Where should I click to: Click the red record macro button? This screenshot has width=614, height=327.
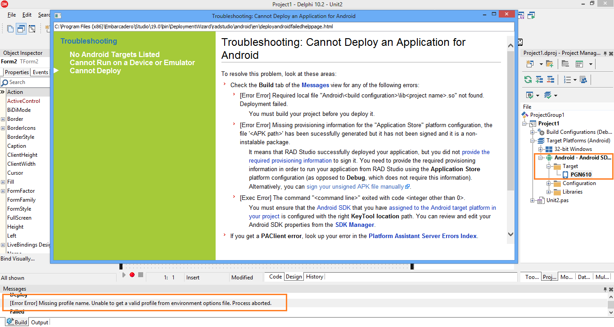(x=132, y=275)
